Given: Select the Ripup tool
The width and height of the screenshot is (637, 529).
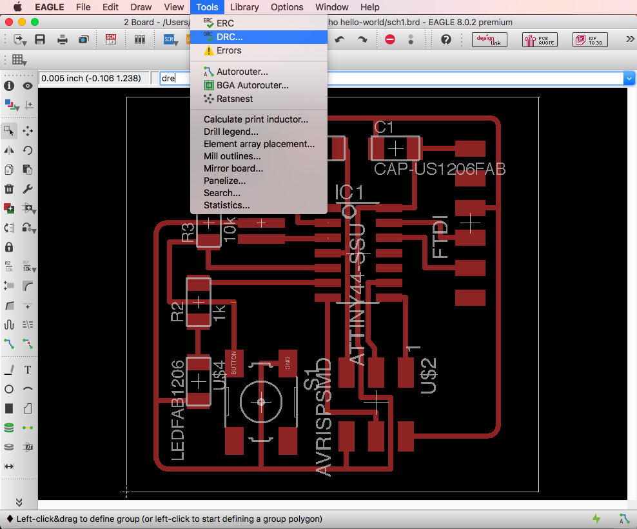Looking at the screenshot, I should coord(28,344).
